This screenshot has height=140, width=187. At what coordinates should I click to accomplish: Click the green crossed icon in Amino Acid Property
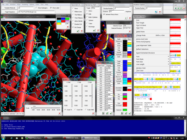click(x=107, y=113)
